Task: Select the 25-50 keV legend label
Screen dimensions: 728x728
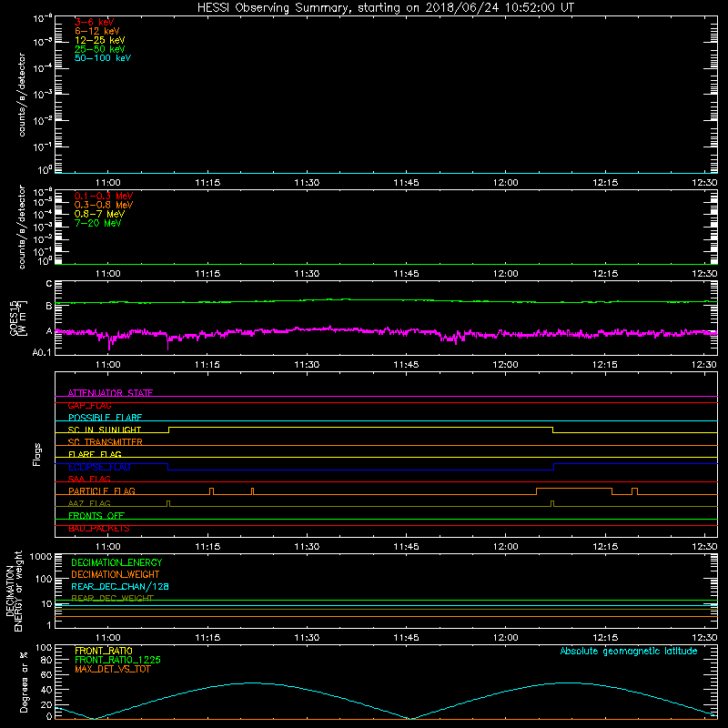Action: point(100,49)
